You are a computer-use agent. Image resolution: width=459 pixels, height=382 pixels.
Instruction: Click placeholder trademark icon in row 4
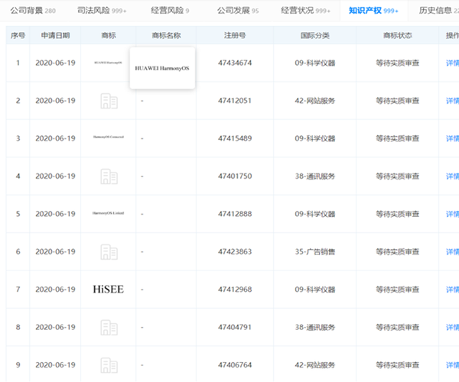click(109, 176)
